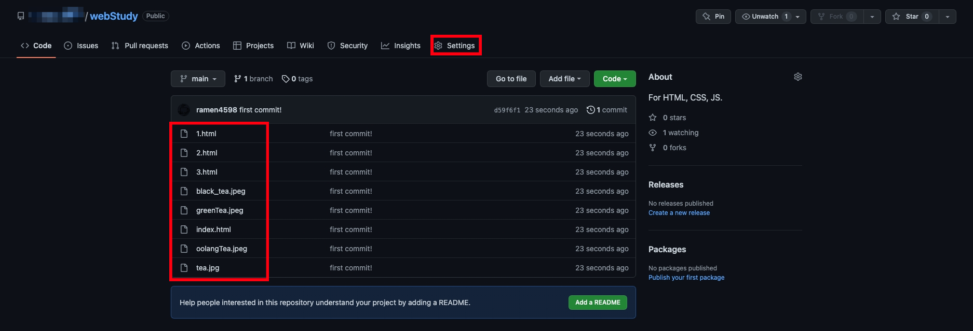Open black_tea.jpeg file
This screenshot has height=331, width=973.
click(221, 191)
